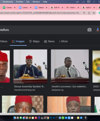100x121 pixels.
Task: Open the zoom magnifier icon in the address bar
Action: [x=84, y=13]
